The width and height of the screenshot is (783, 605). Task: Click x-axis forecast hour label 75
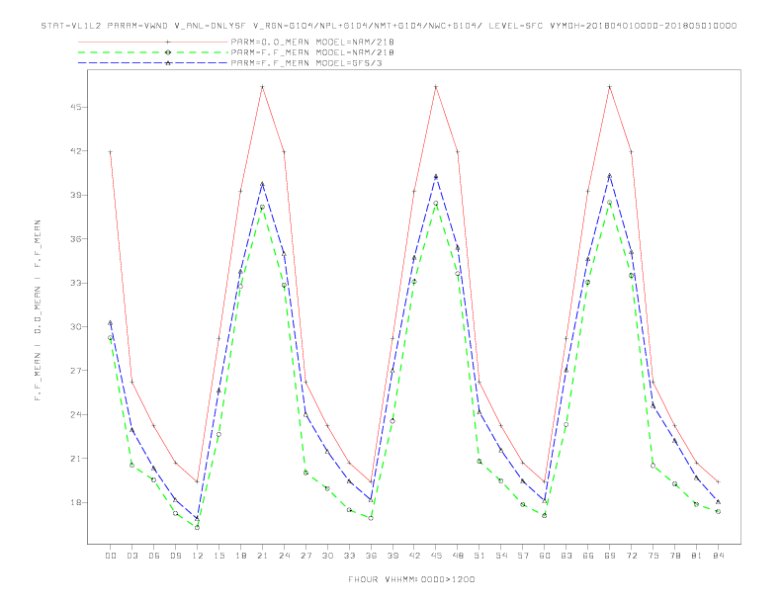(x=653, y=556)
